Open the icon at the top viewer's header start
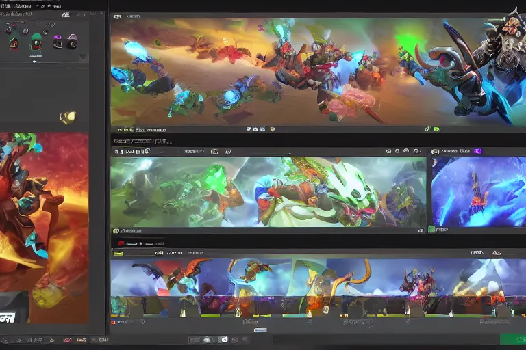526x350 pixels. pos(116,16)
